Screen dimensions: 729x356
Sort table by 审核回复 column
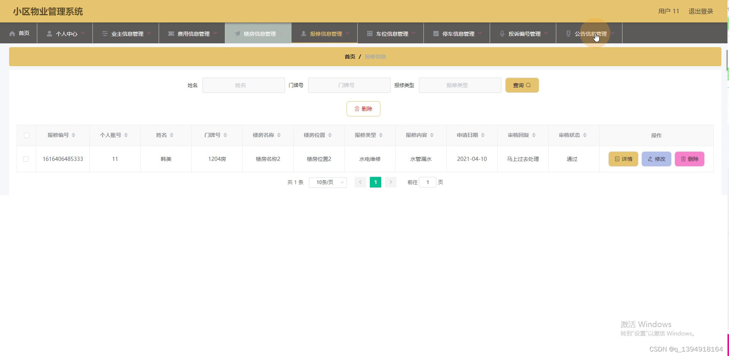point(534,135)
